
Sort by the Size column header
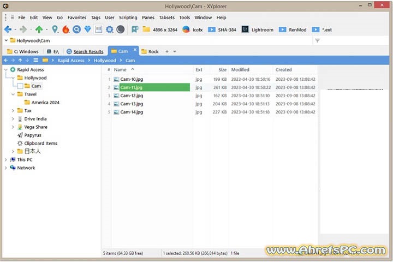pos(218,70)
